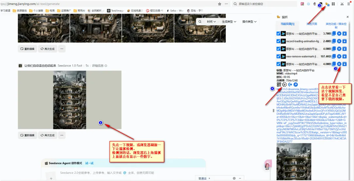Show the QR code for the expanded video

(x=279, y=85)
